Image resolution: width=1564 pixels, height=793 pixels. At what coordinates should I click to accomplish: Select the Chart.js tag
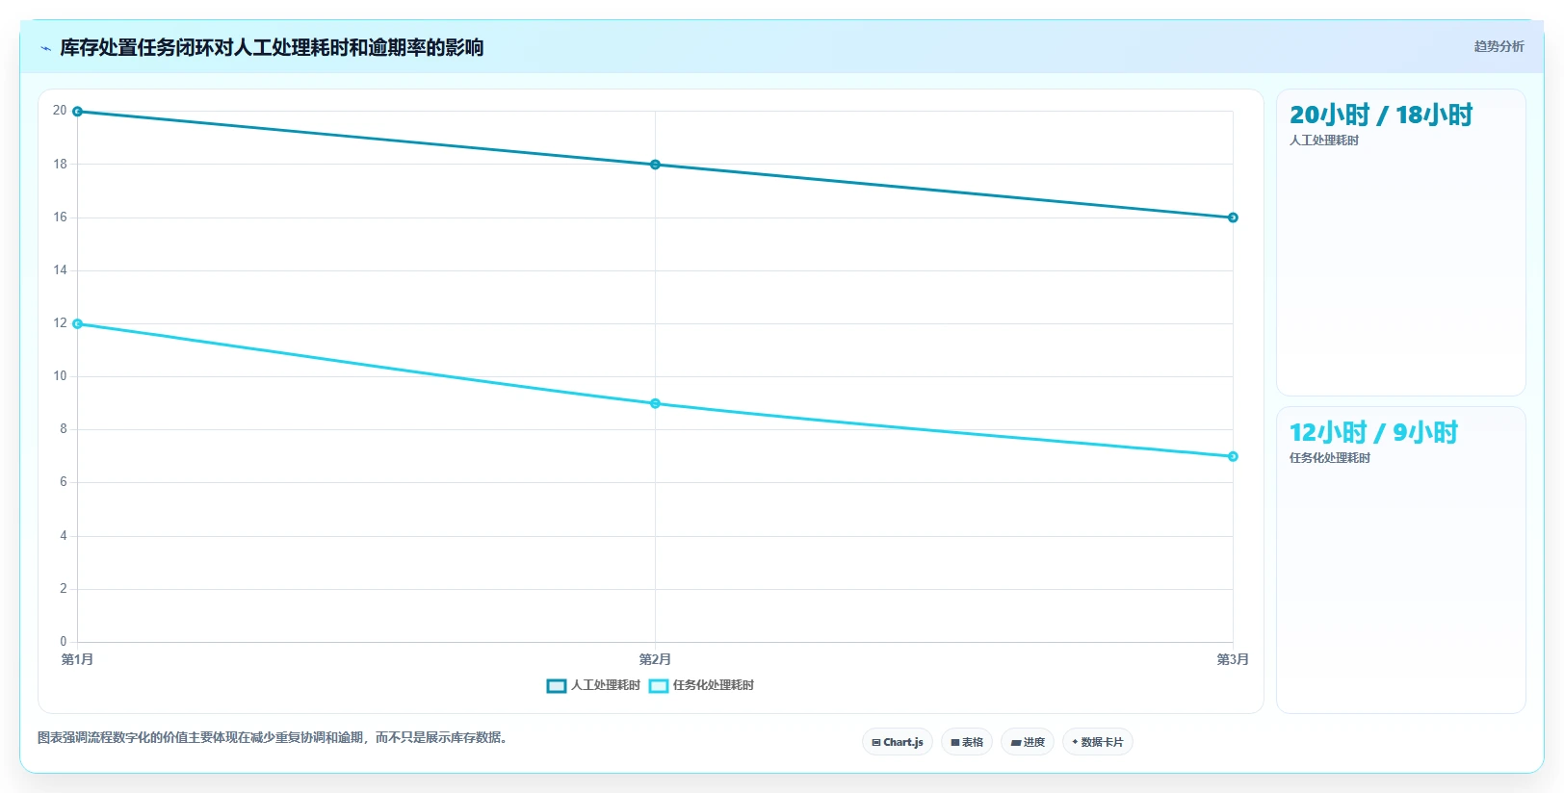tap(898, 742)
